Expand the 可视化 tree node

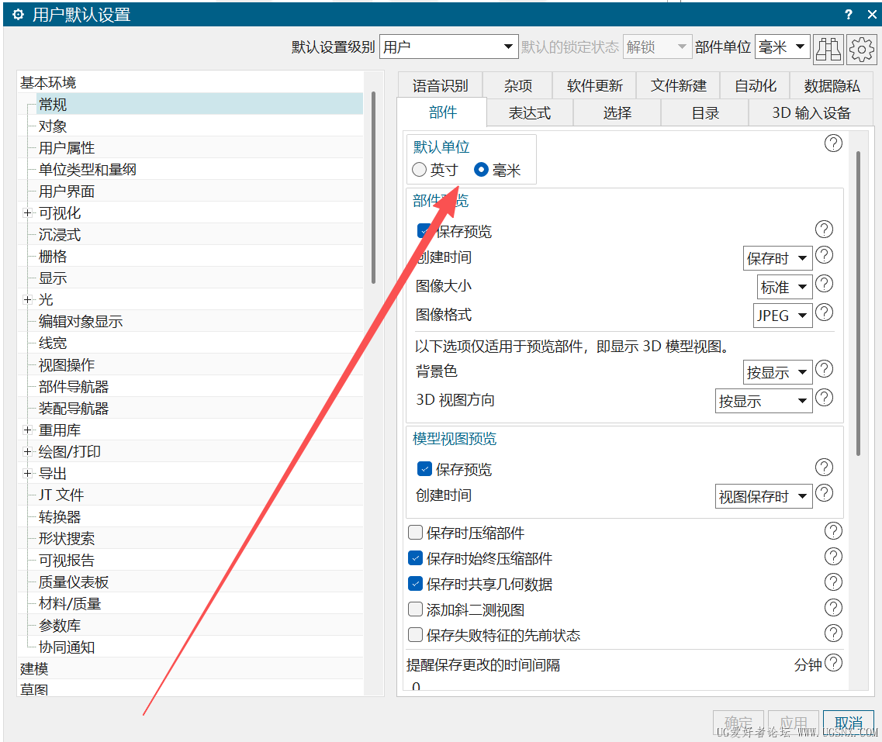coord(27,213)
